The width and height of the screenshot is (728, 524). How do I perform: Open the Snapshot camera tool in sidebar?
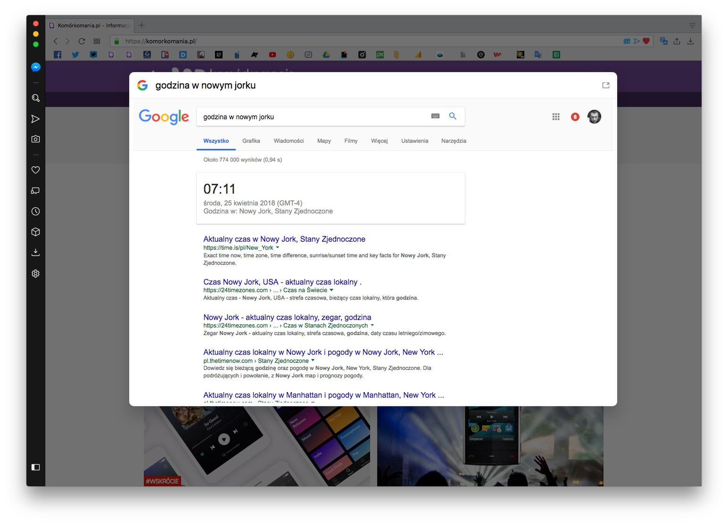click(35, 139)
